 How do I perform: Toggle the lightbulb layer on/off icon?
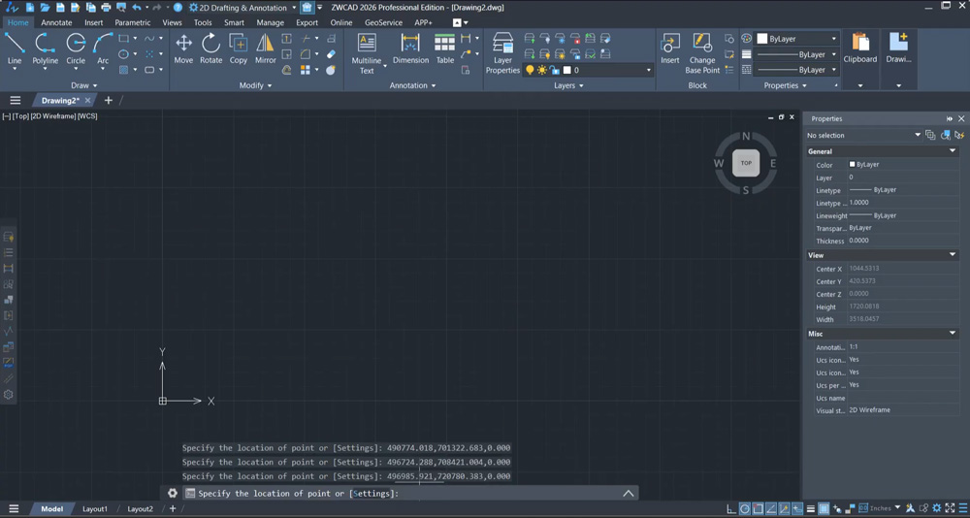tap(530, 71)
